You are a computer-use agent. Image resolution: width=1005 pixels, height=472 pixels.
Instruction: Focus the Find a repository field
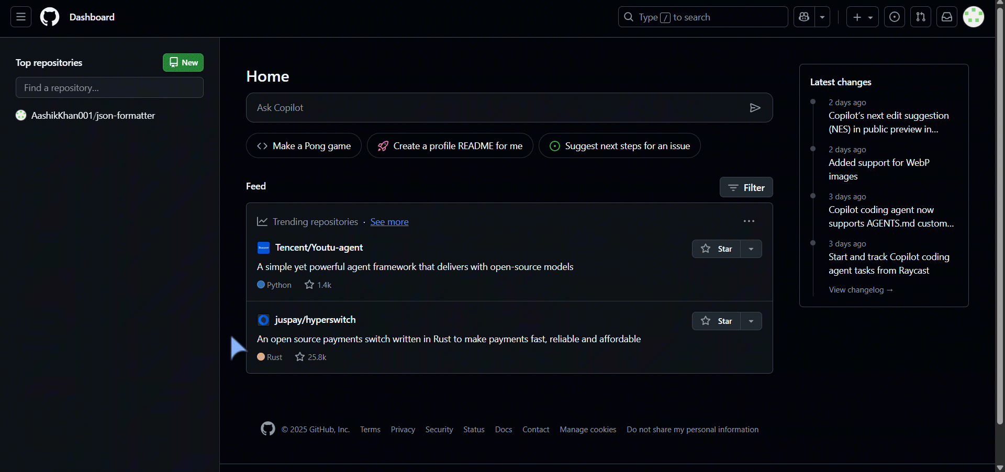pyautogui.click(x=109, y=88)
